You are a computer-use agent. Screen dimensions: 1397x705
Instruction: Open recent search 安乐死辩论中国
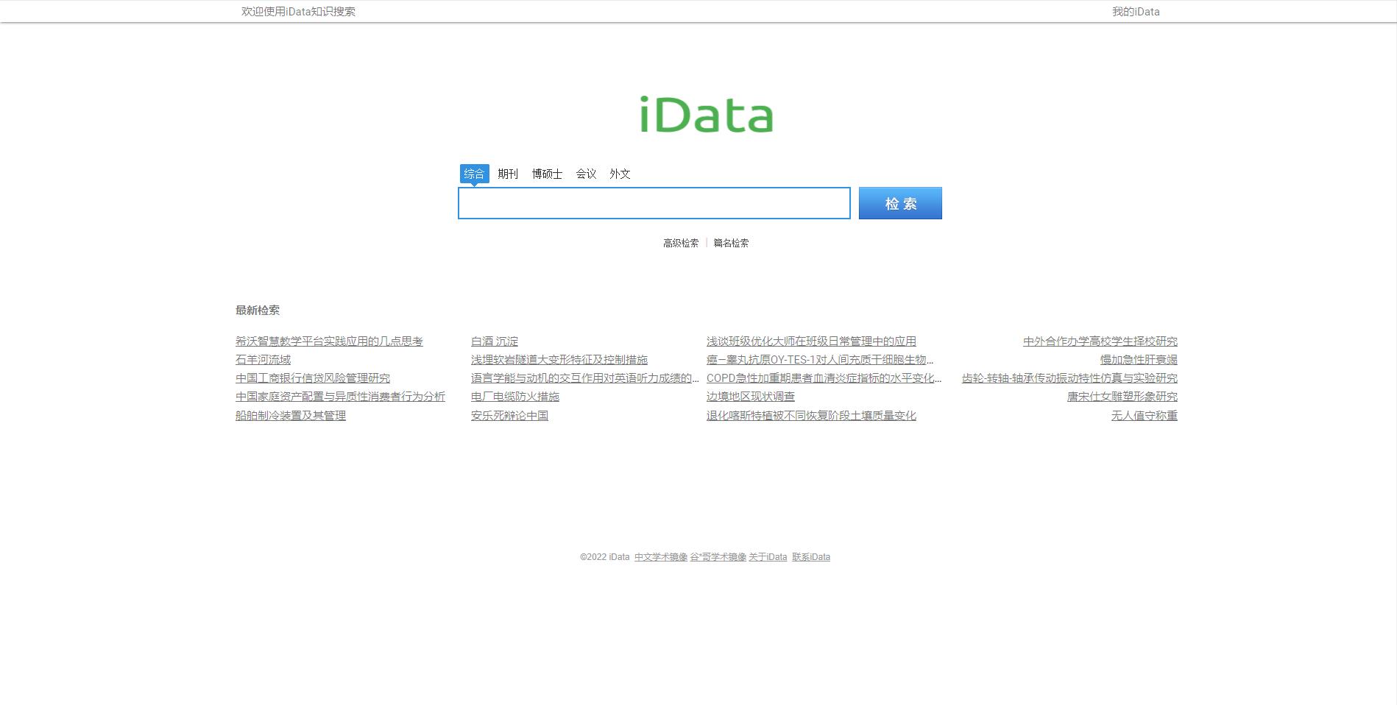510,415
